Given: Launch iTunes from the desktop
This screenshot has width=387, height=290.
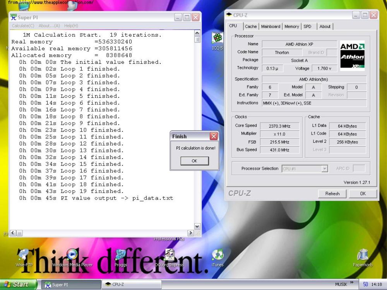Looking at the screenshot, I should pyautogui.click(x=217, y=258).
